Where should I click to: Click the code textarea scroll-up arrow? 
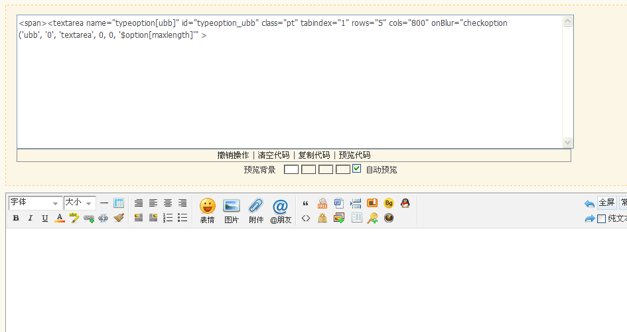(x=567, y=21)
